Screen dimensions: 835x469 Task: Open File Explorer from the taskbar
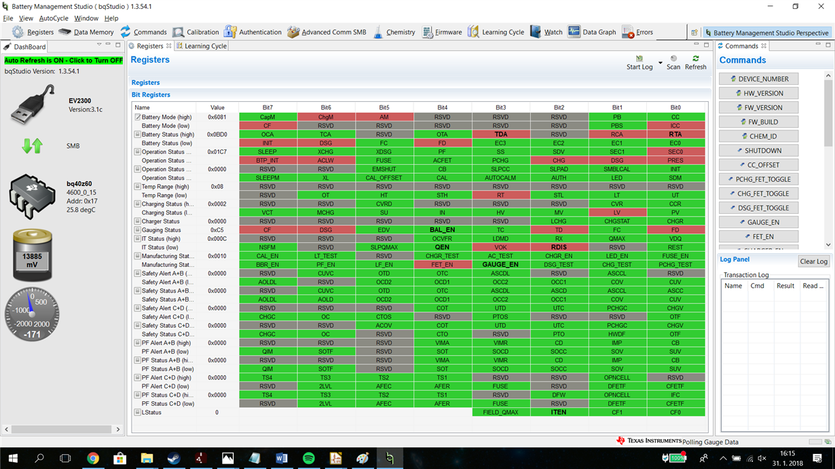tap(147, 458)
